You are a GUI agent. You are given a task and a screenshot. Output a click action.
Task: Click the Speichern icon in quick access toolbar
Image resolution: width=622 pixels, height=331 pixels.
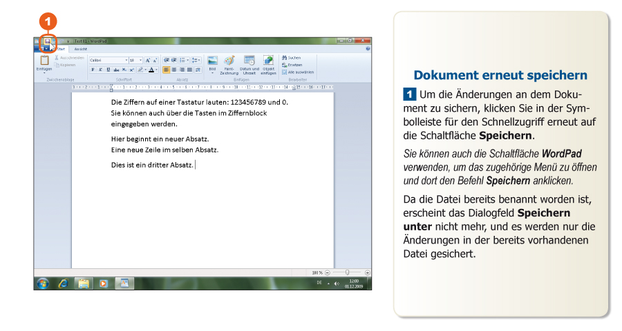click(x=47, y=41)
